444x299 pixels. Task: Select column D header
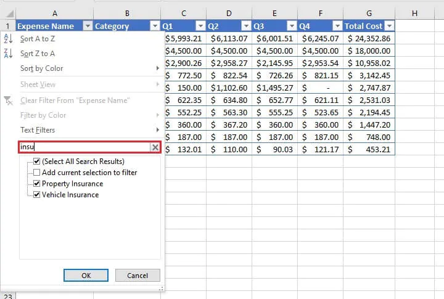pos(229,14)
